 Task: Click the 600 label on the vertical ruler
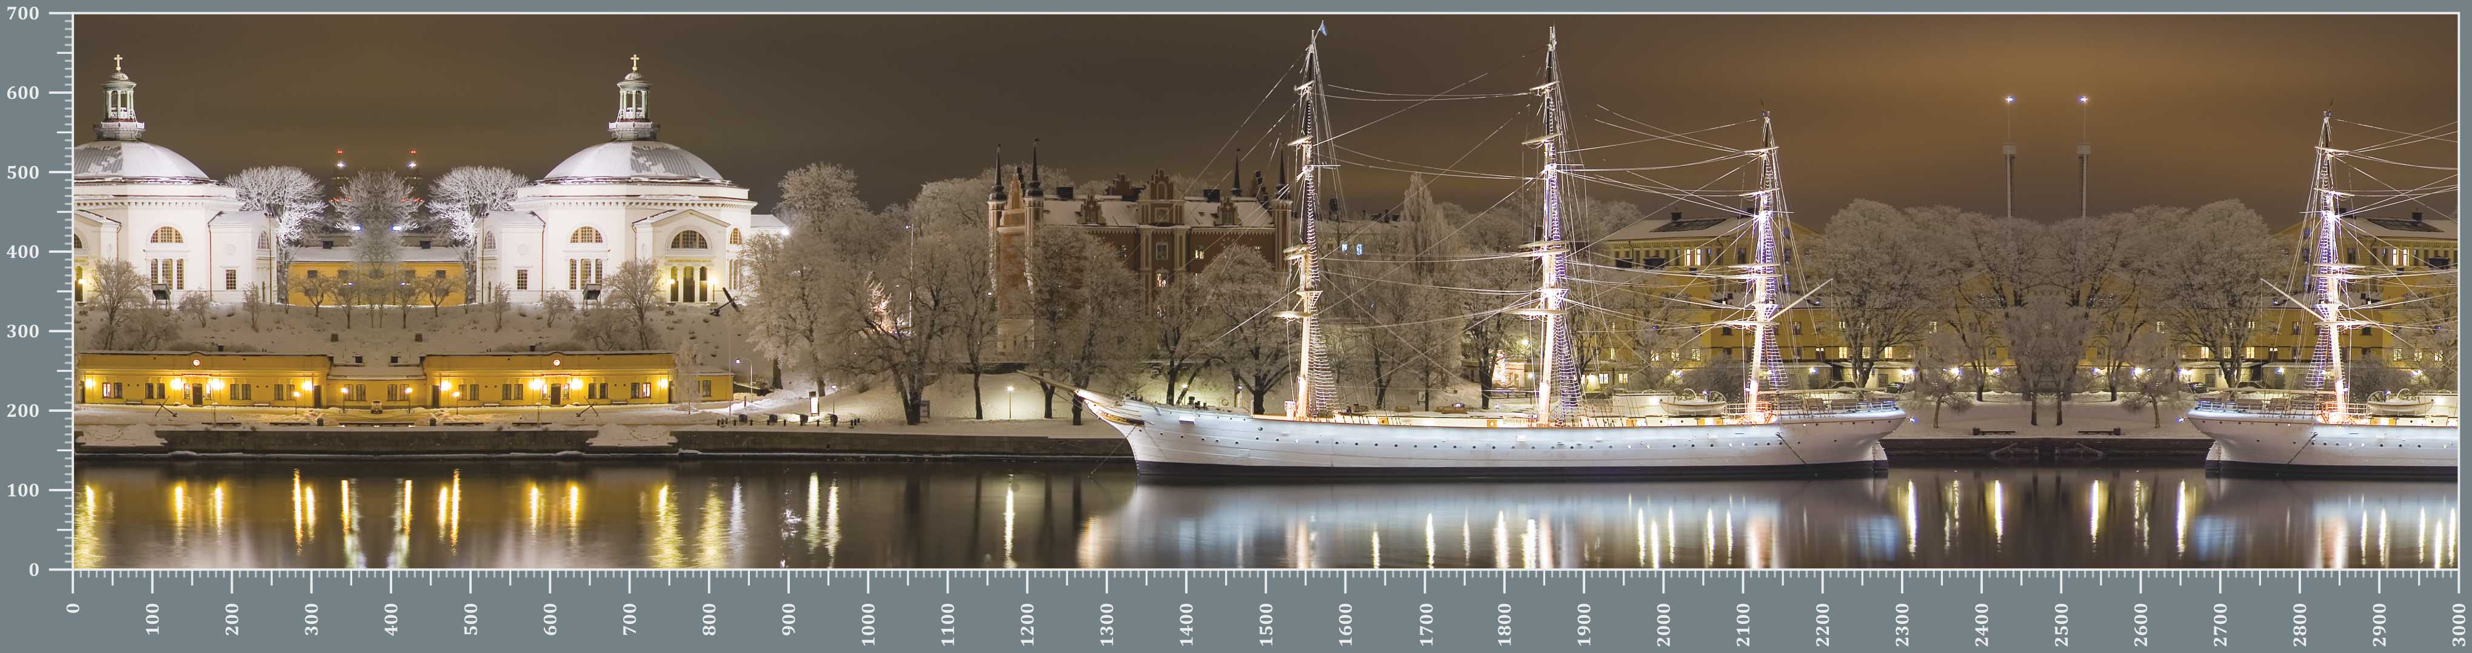[23, 93]
